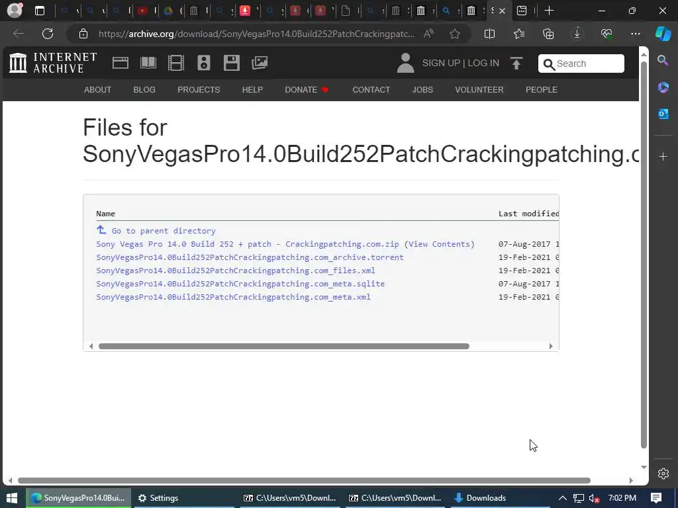
Task: Open the VOLUNTEER menu item
Action: click(479, 90)
